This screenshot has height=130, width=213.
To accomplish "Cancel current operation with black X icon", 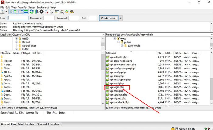I will (41, 12).
